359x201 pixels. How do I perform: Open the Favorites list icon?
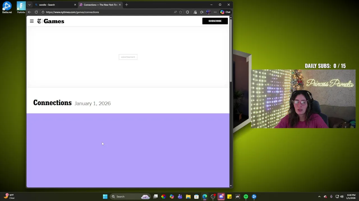click(202, 12)
